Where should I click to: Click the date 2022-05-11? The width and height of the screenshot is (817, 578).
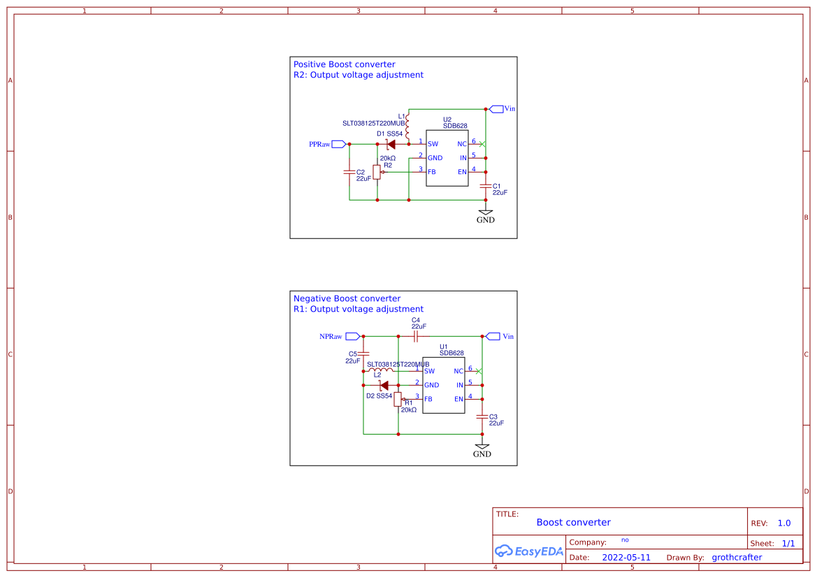point(626,557)
